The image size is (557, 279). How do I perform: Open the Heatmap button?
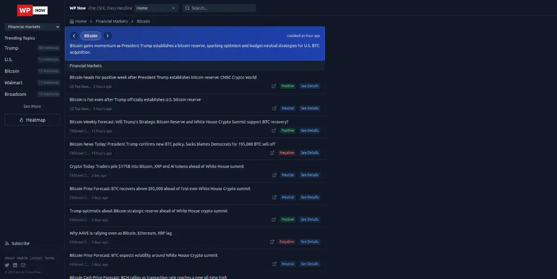coord(32,120)
